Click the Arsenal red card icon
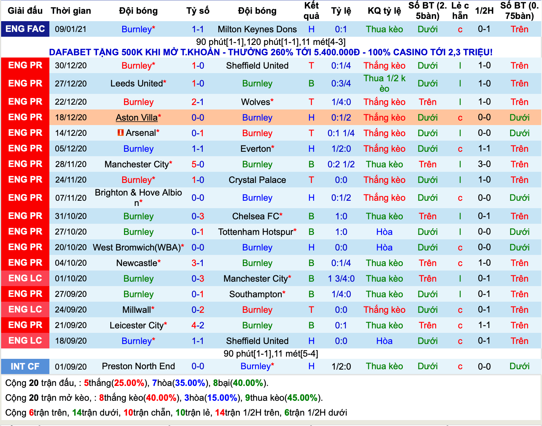The height and width of the screenshot is (426, 542). (x=120, y=132)
